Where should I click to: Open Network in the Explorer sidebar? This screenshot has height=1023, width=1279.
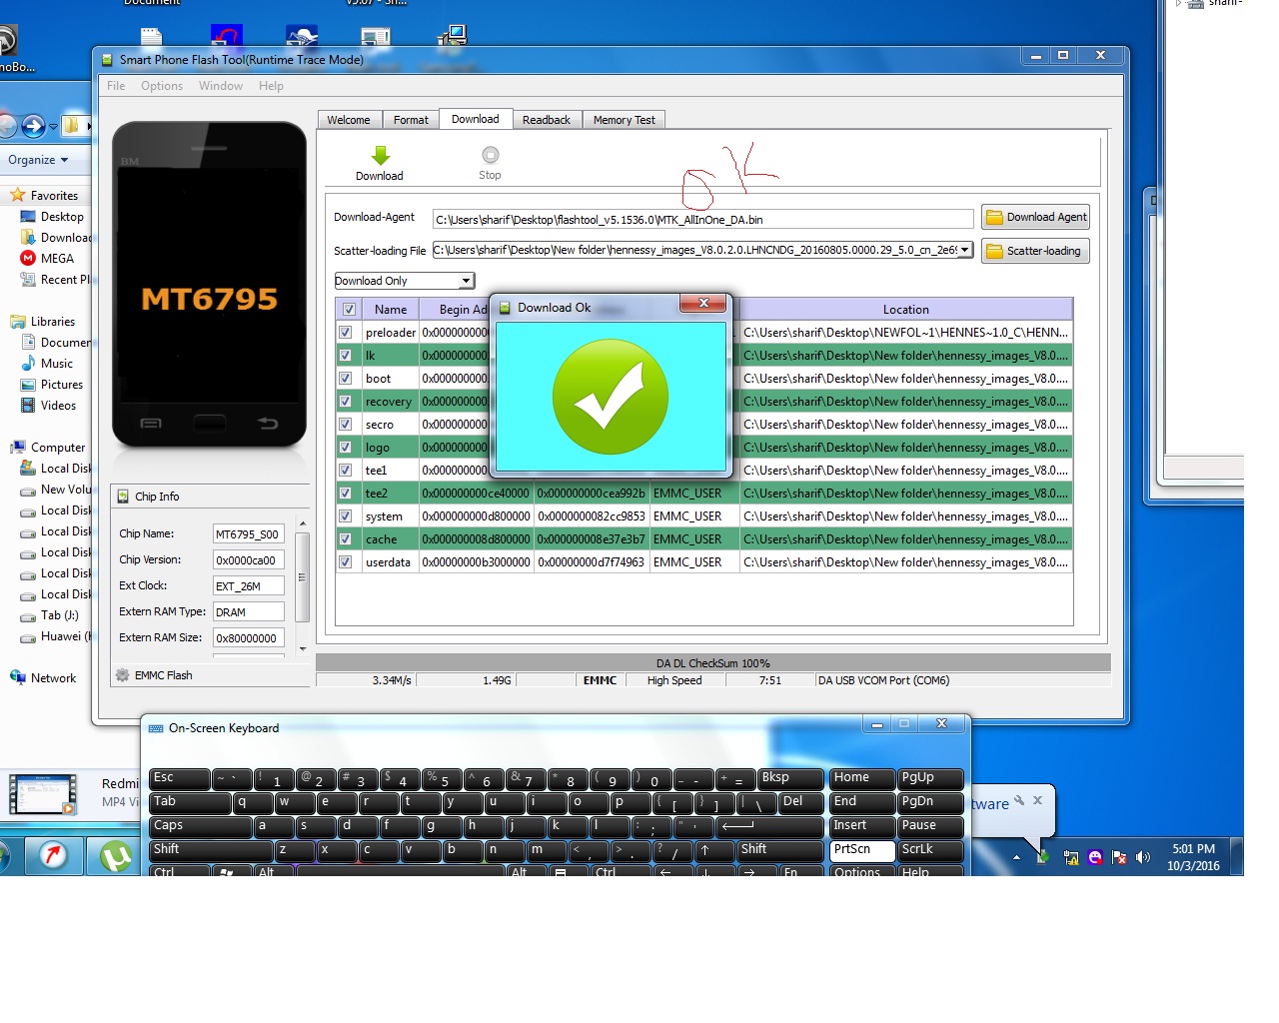(x=53, y=678)
